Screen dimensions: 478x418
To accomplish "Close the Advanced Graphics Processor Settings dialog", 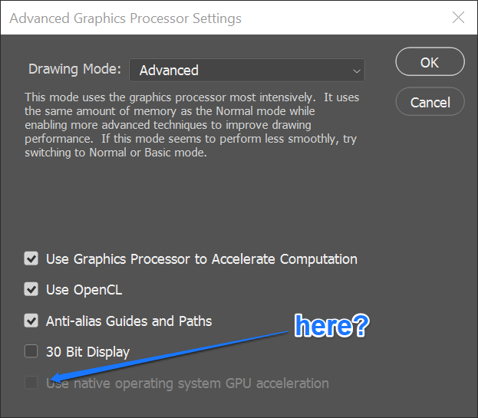I will pos(458,18).
